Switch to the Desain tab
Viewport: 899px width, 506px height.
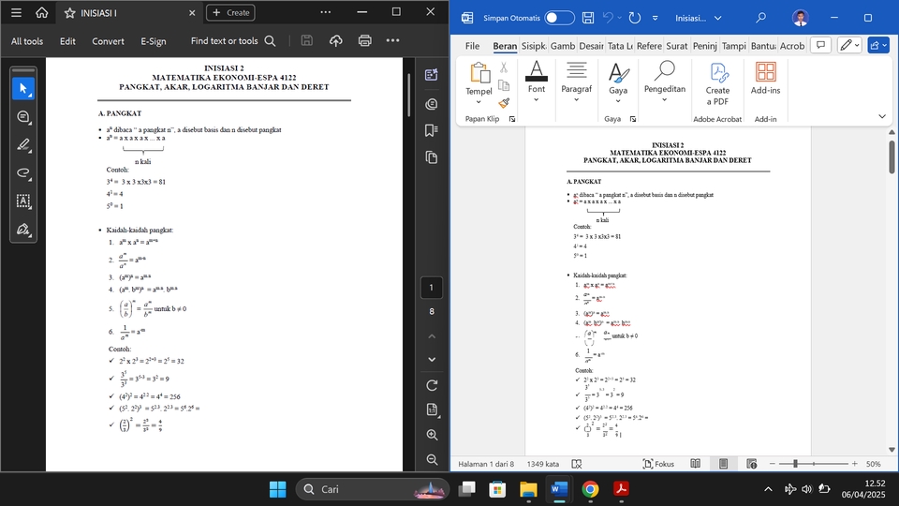(x=591, y=46)
